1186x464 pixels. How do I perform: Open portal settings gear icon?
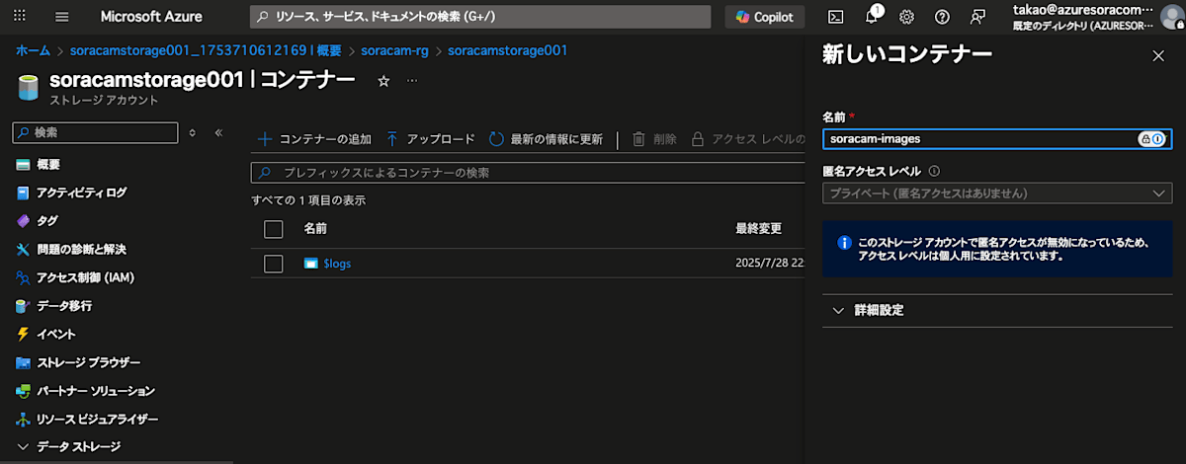point(906,17)
